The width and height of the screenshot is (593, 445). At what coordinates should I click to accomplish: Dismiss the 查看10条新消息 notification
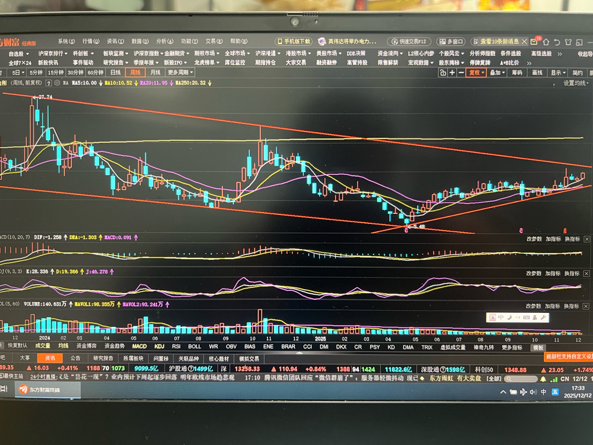coord(524,41)
